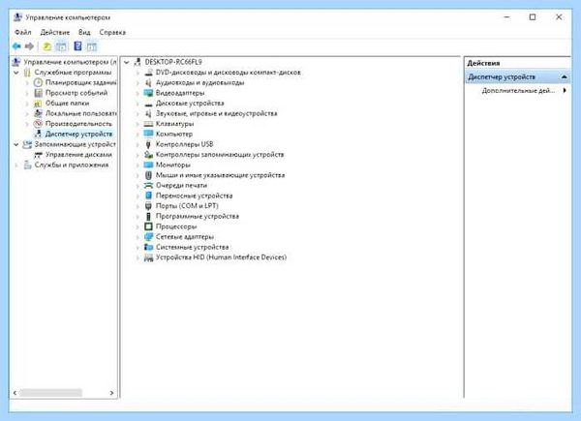Click the Переносные устройства icon

(148, 195)
